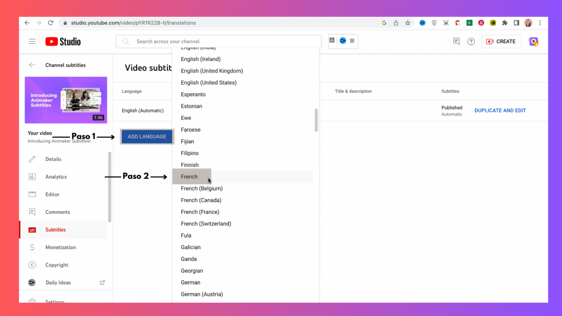562x316 pixels.
Task: Bookmark this page with the star icon
Action: 408,22
